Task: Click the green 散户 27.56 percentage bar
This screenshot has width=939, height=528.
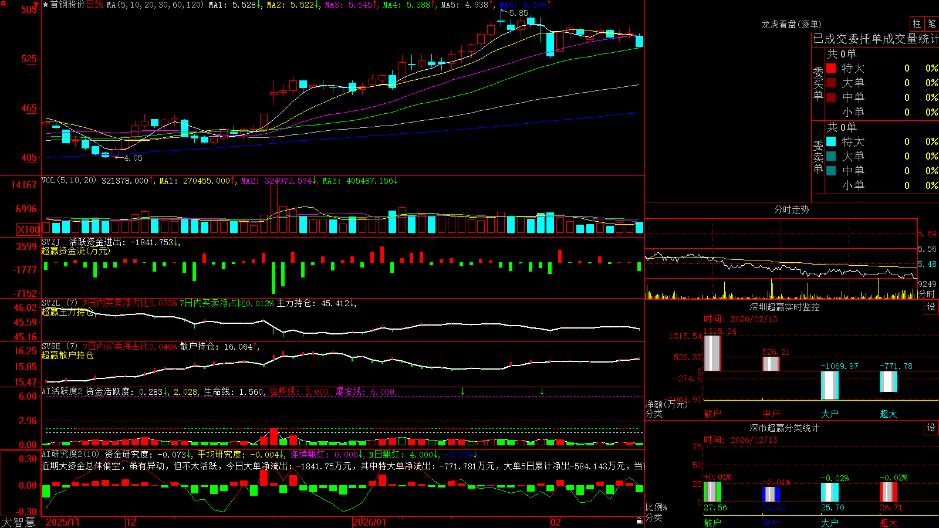Action: [x=712, y=492]
